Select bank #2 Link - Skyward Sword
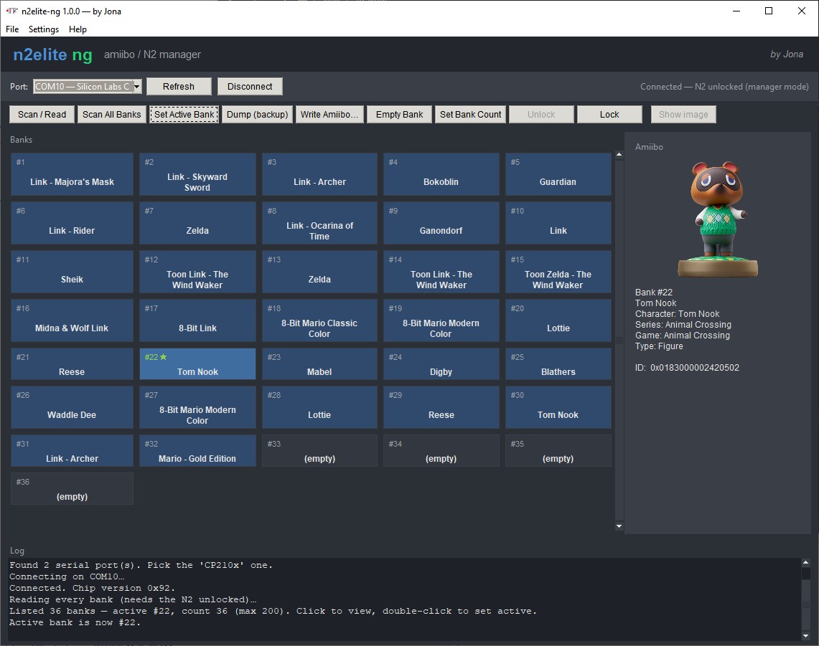The width and height of the screenshot is (819, 646). [x=197, y=174]
